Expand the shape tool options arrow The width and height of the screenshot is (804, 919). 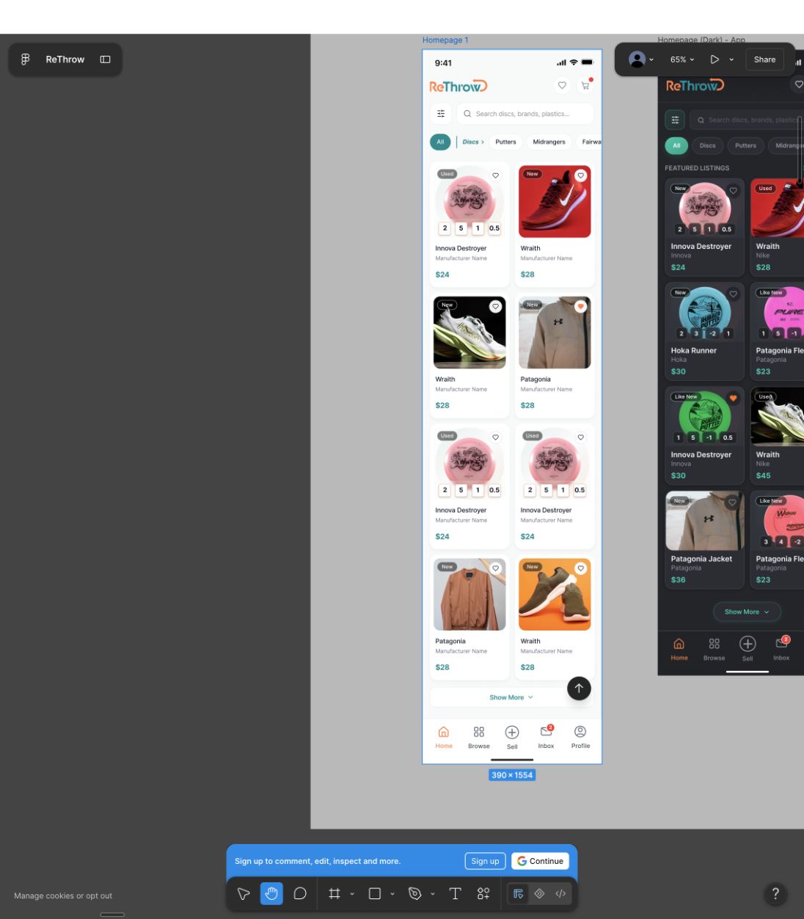click(392, 893)
